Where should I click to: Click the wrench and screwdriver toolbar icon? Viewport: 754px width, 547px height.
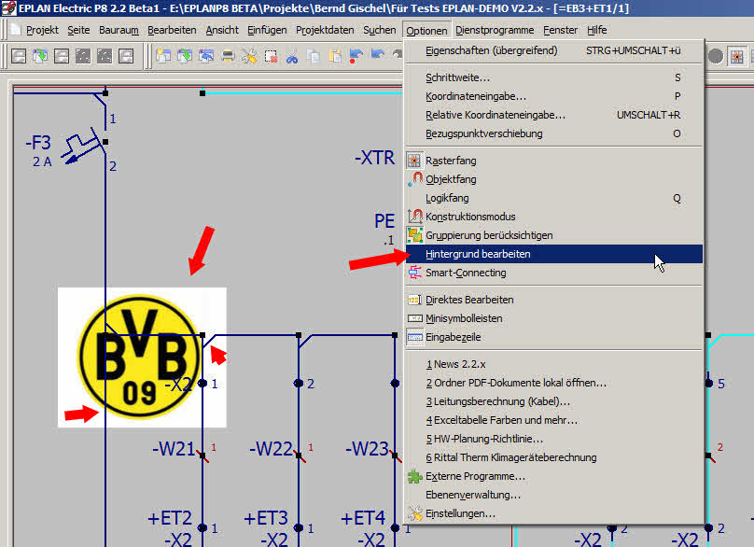tap(249, 56)
